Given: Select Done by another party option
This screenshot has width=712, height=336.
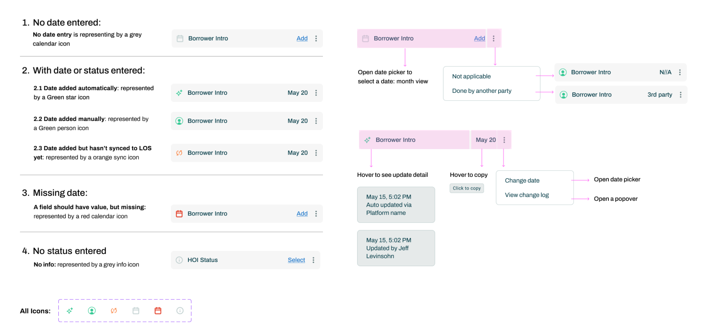Looking at the screenshot, I should click(482, 91).
